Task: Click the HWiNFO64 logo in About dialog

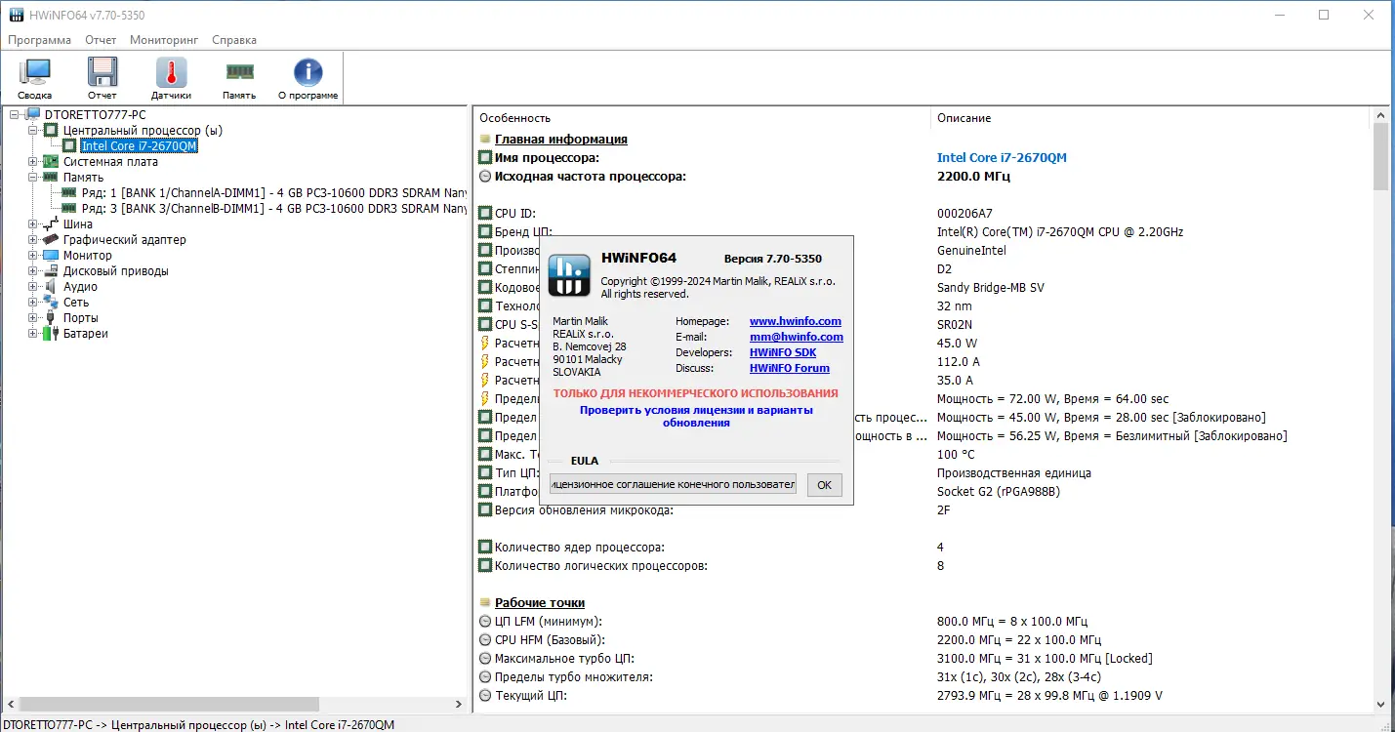Action: pyautogui.click(x=569, y=275)
